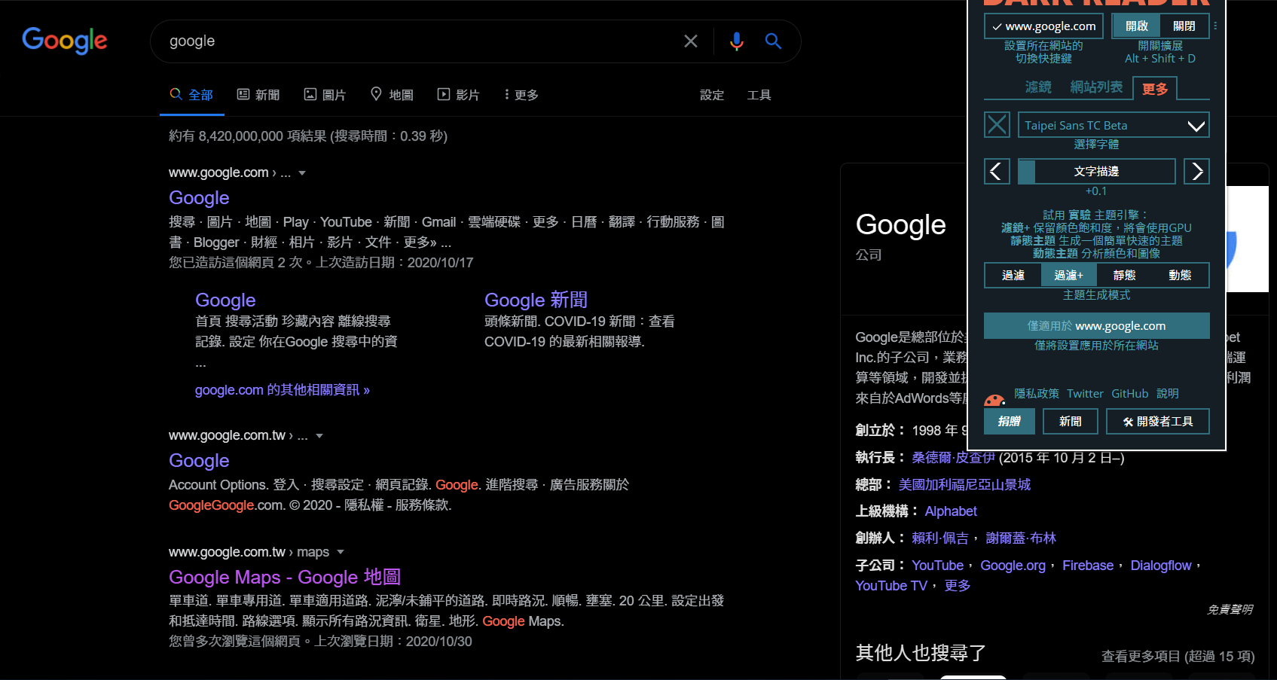Click the 捐贈 donate button
Viewport: 1277px width, 680px height.
(1009, 422)
